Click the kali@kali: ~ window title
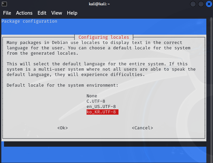The image size is (213, 163). click(99, 4)
